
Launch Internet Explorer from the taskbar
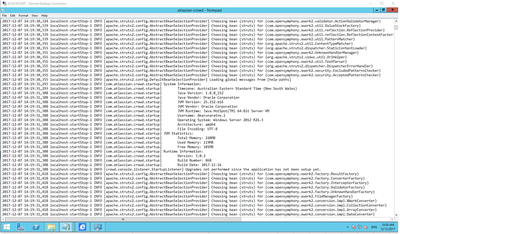coord(82,227)
